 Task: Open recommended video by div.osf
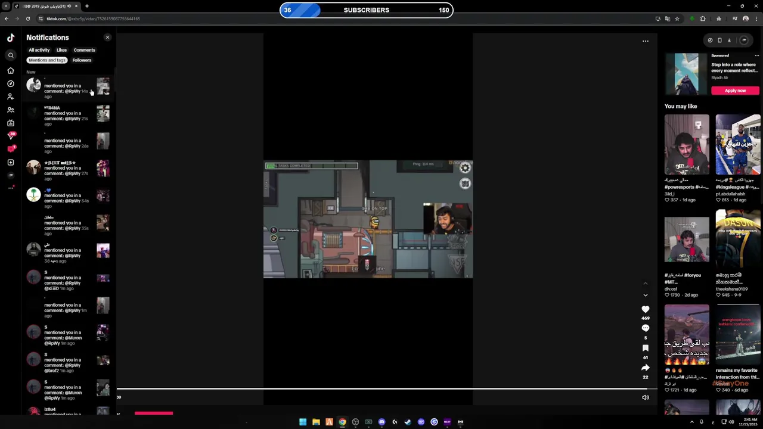(687, 240)
